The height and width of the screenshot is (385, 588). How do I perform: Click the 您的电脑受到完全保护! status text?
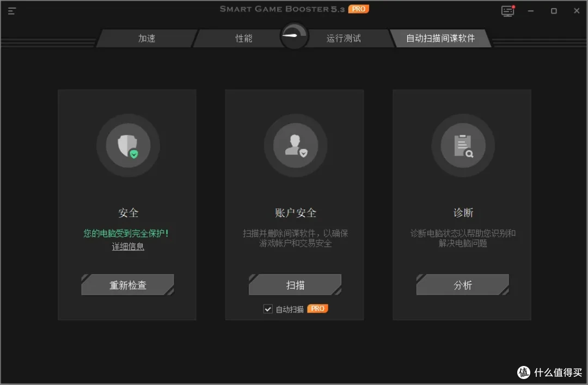126,233
